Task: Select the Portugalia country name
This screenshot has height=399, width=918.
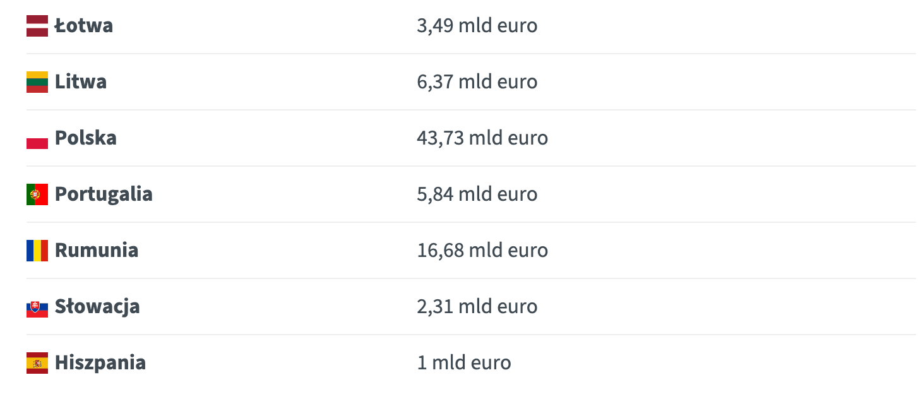Action: [104, 194]
